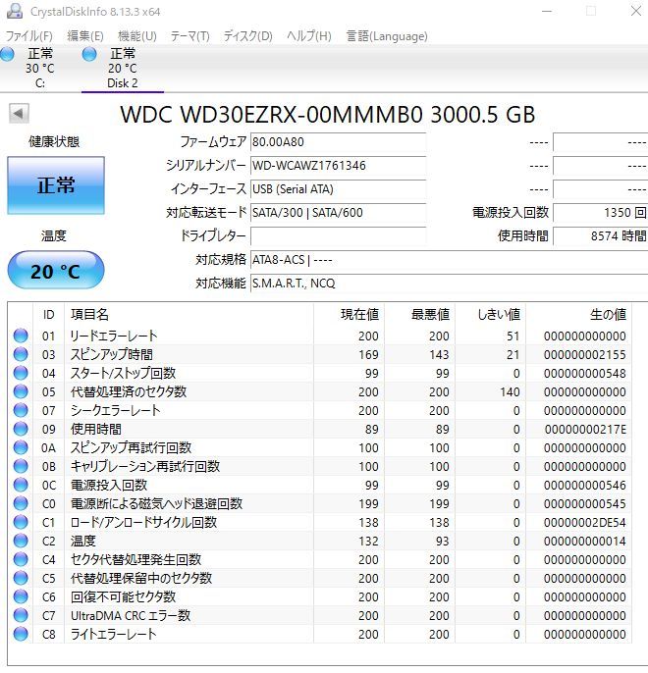
Task: Click current value 169 in スピンアップ時間 row
Action: pyautogui.click(x=368, y=354)
